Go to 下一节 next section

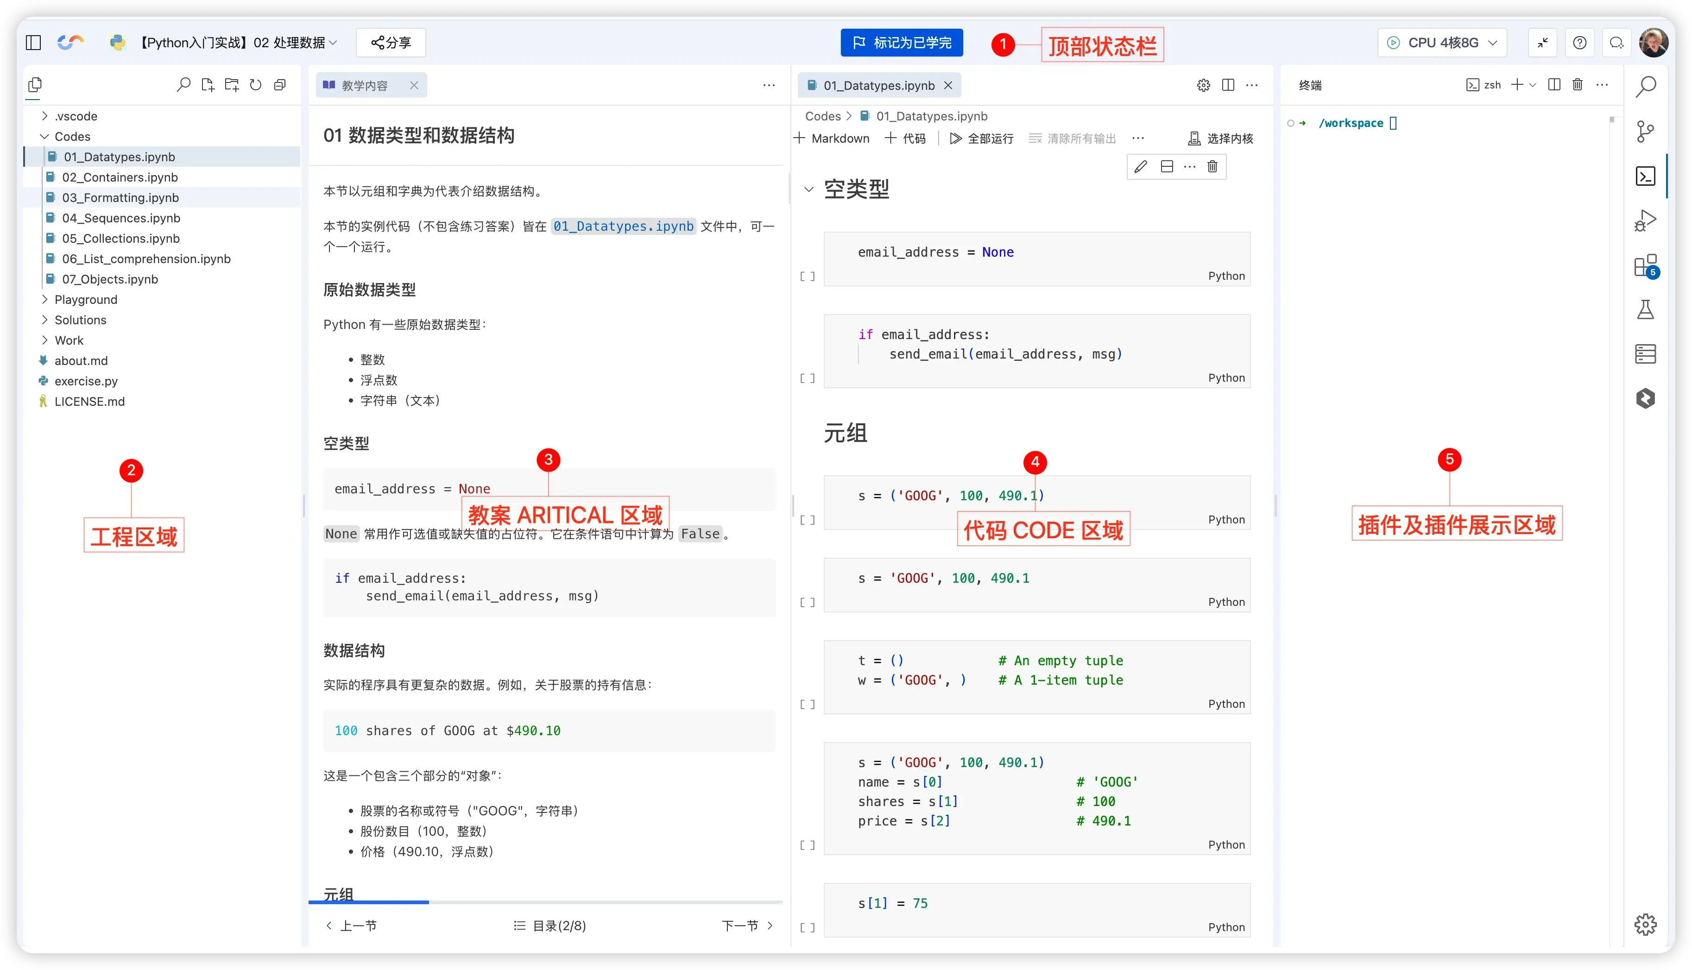point(747,926)
